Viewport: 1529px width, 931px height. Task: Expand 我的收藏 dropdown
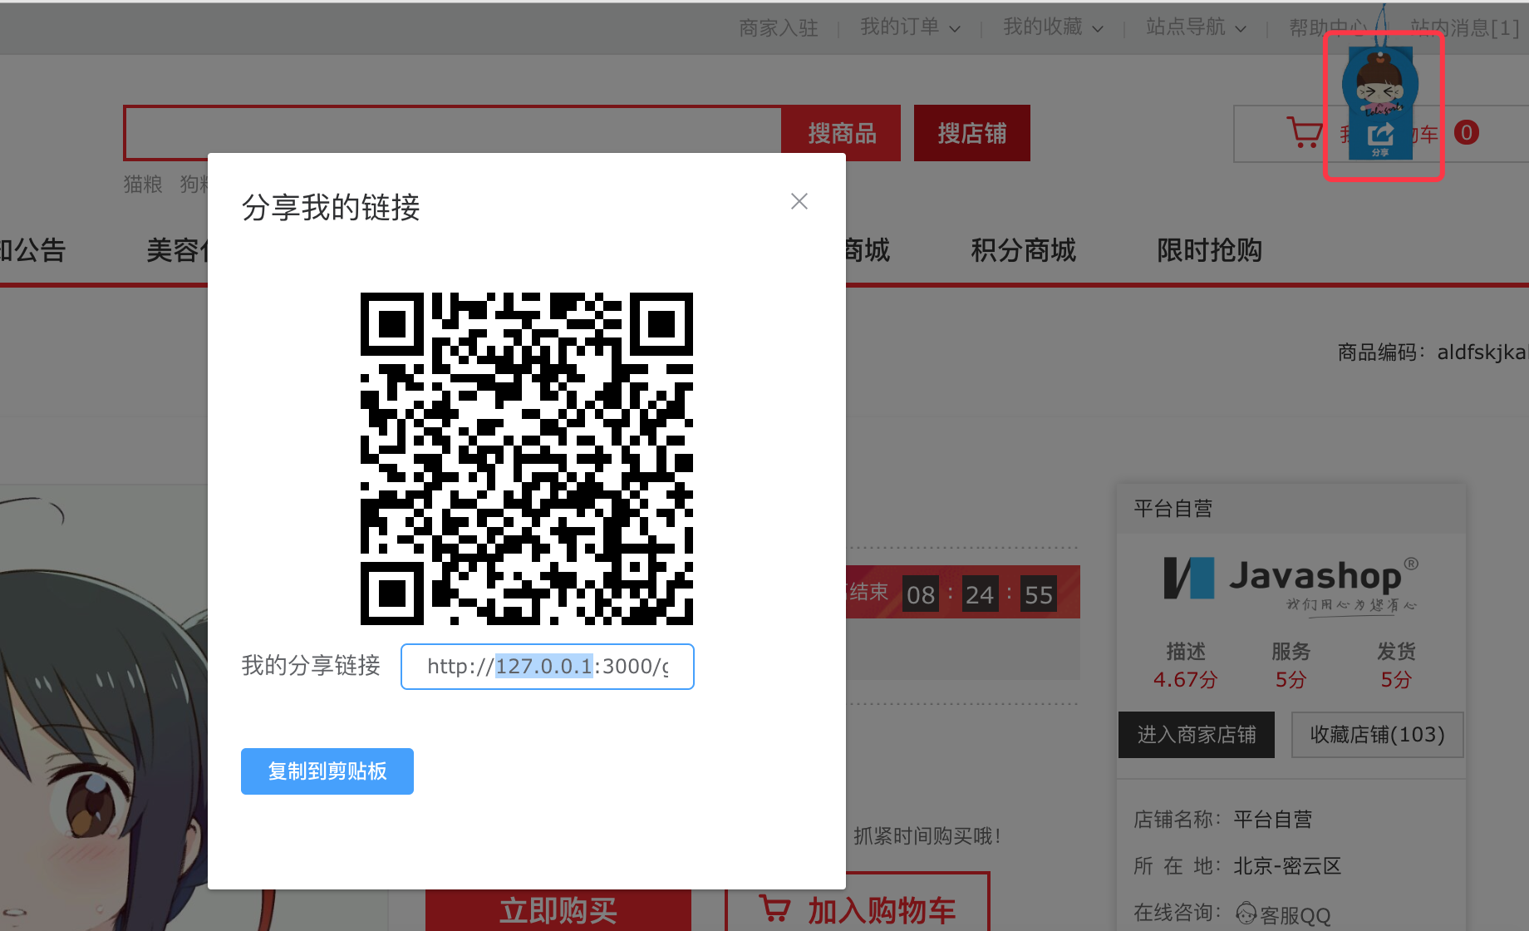click(x=1053, y=27)
